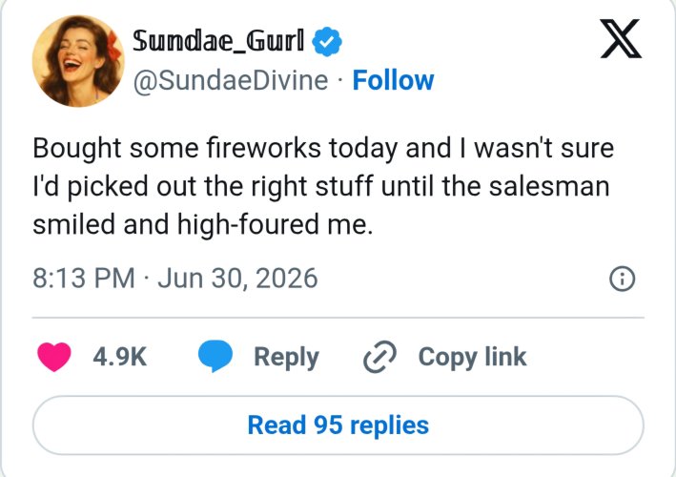The width and height of the screenshot is (676, 477).
Task: Open the 8:13 PM timestamp link
Action: [x=84, y=279]
